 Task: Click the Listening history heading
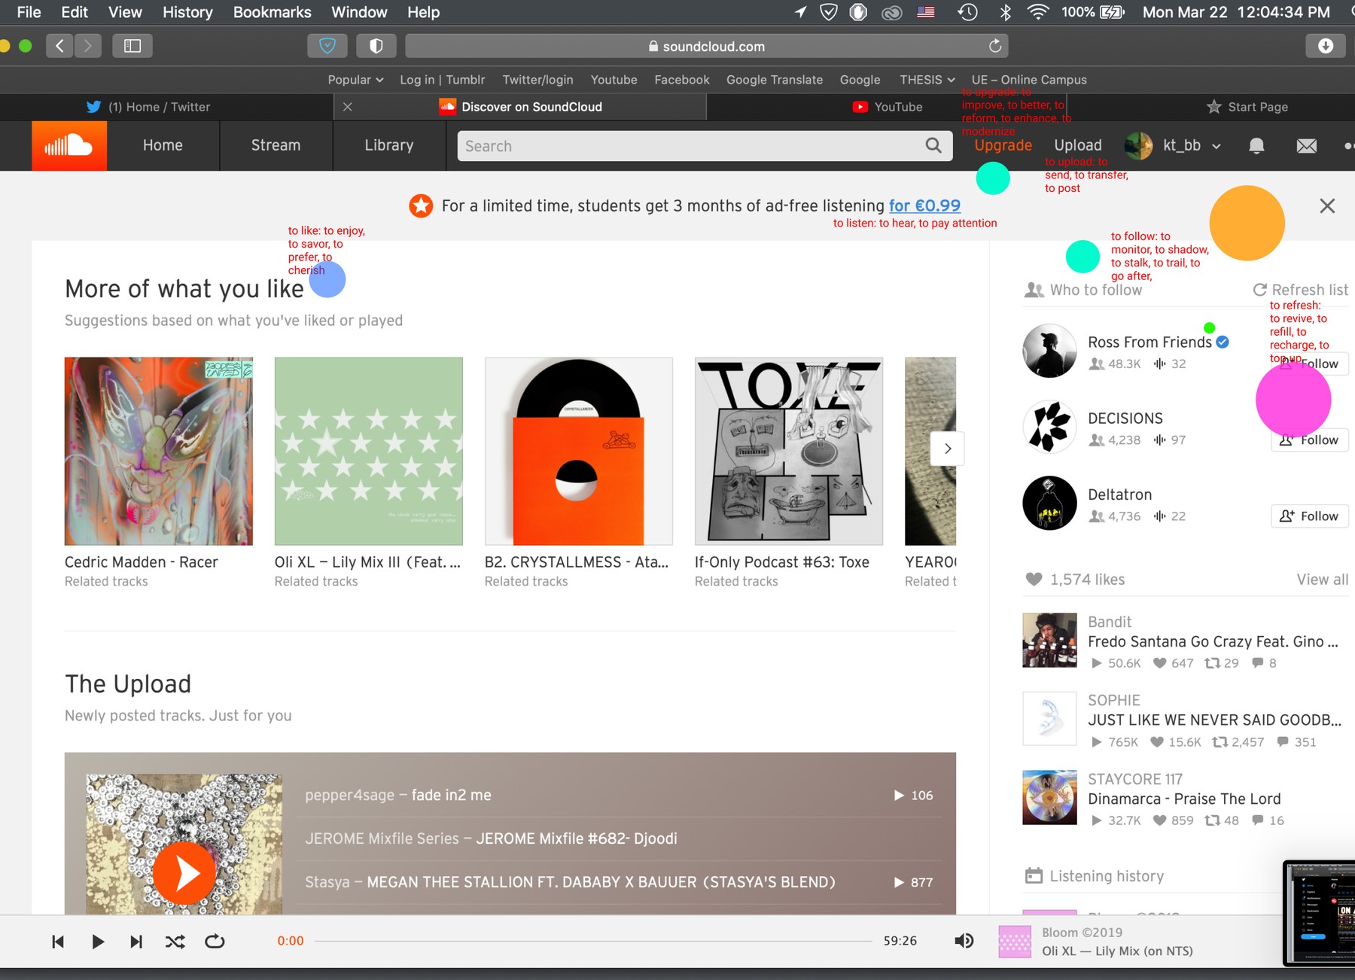[x=1107, y=876]
